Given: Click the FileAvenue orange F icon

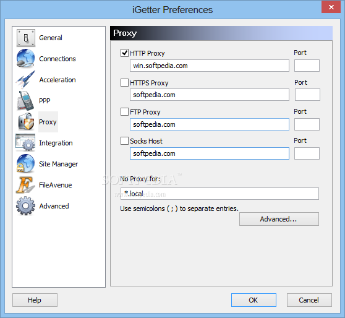Looking at the screenshot, I should 25,185.
